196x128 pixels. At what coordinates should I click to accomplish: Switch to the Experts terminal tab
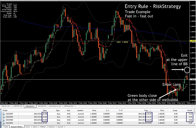tap(51, 127)
